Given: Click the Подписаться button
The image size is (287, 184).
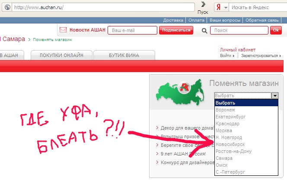Looking at the screenshot, I should 176,30.
